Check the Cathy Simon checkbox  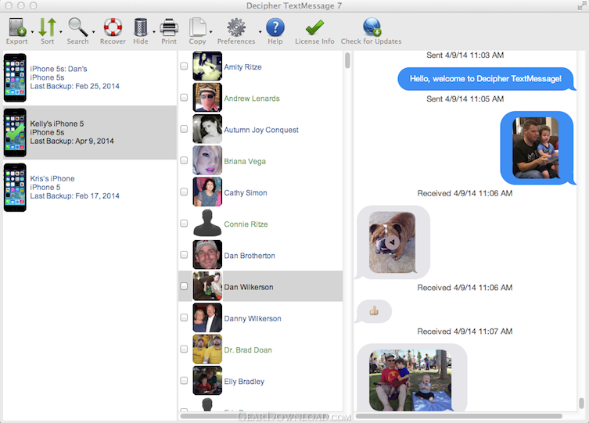184,192
